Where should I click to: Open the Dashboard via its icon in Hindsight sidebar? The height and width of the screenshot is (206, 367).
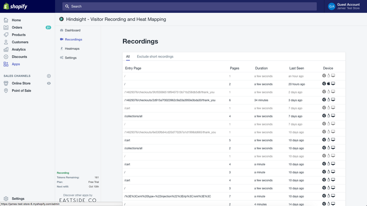[61, 30]
